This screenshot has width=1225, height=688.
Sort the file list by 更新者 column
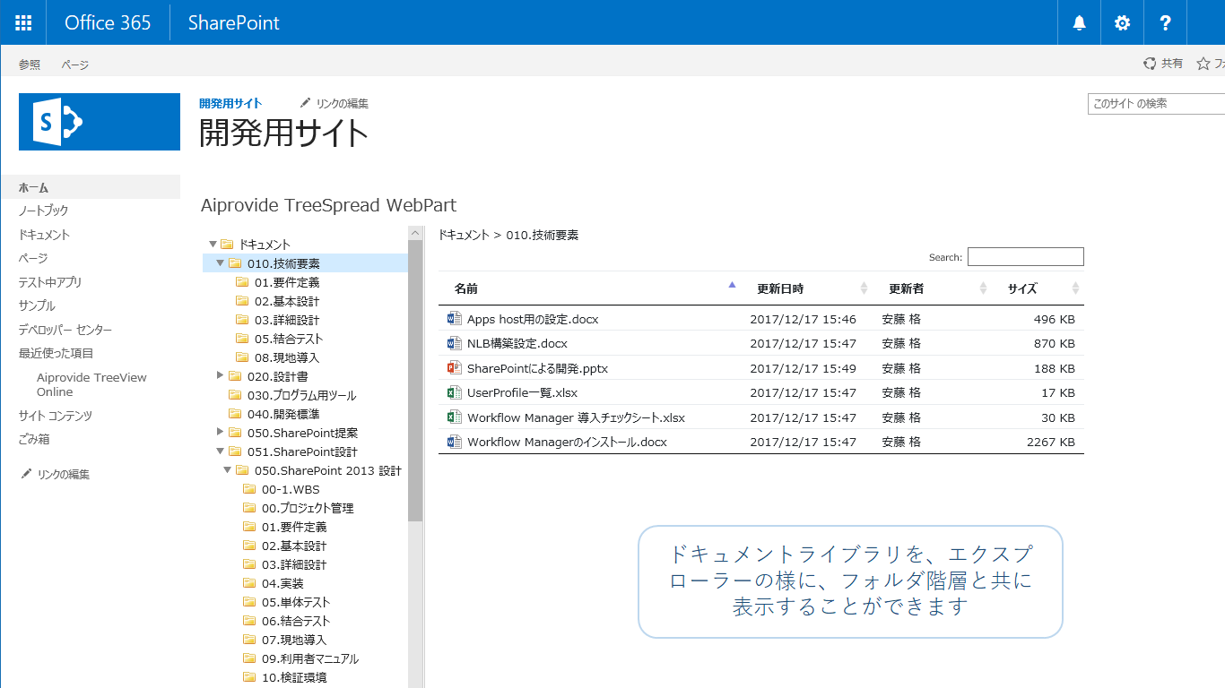(x=933, y=288)
